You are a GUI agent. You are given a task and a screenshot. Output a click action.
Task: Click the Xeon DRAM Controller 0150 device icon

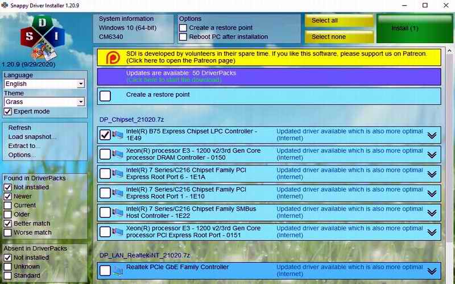click(x=118, y=154)
